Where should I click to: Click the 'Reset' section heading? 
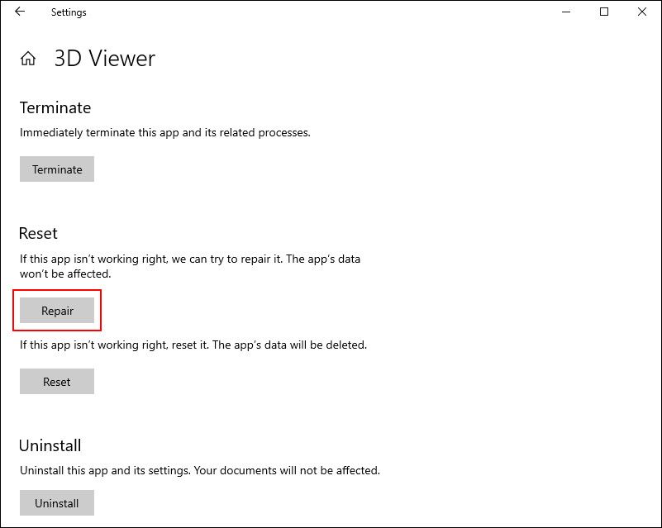[x=38, y=233]
